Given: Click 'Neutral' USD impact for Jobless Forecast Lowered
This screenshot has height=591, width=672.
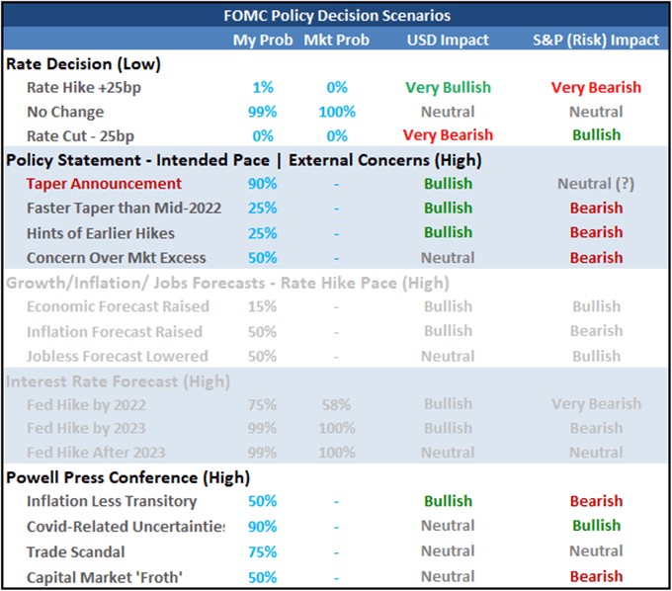Looking at the screenshot, I should pyautogui.click(x=448, y=357).
